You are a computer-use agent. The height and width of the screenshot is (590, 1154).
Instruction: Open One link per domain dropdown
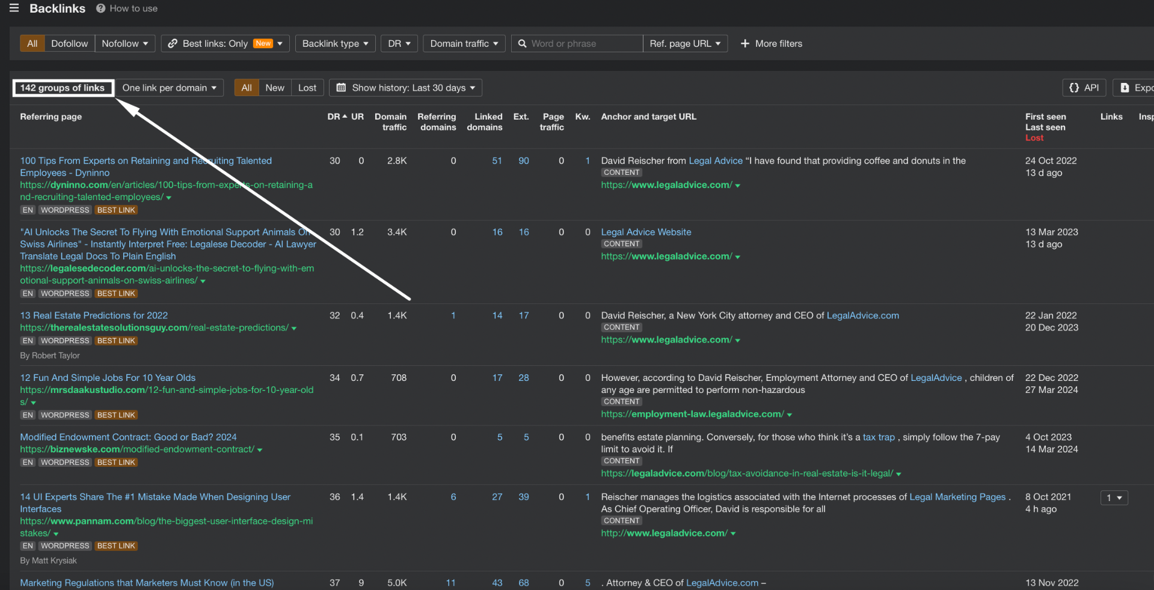tap(169, 88)
